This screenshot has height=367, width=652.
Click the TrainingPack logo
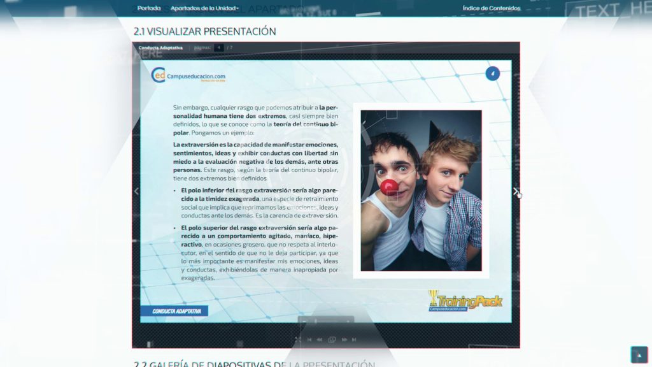click(x=465, y=301)
